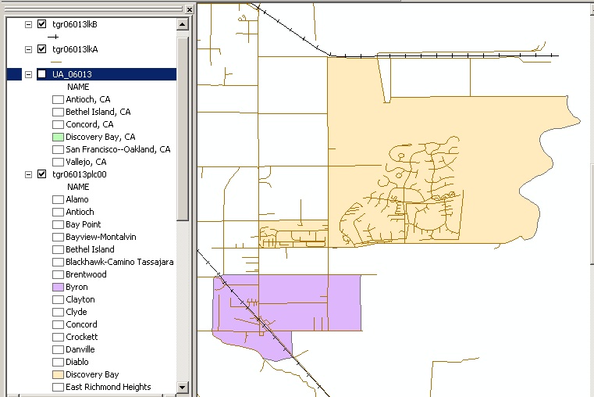Collapse the tgr06013lkB layer legend
Screen dimensions: 594x397
coord(28,25)
